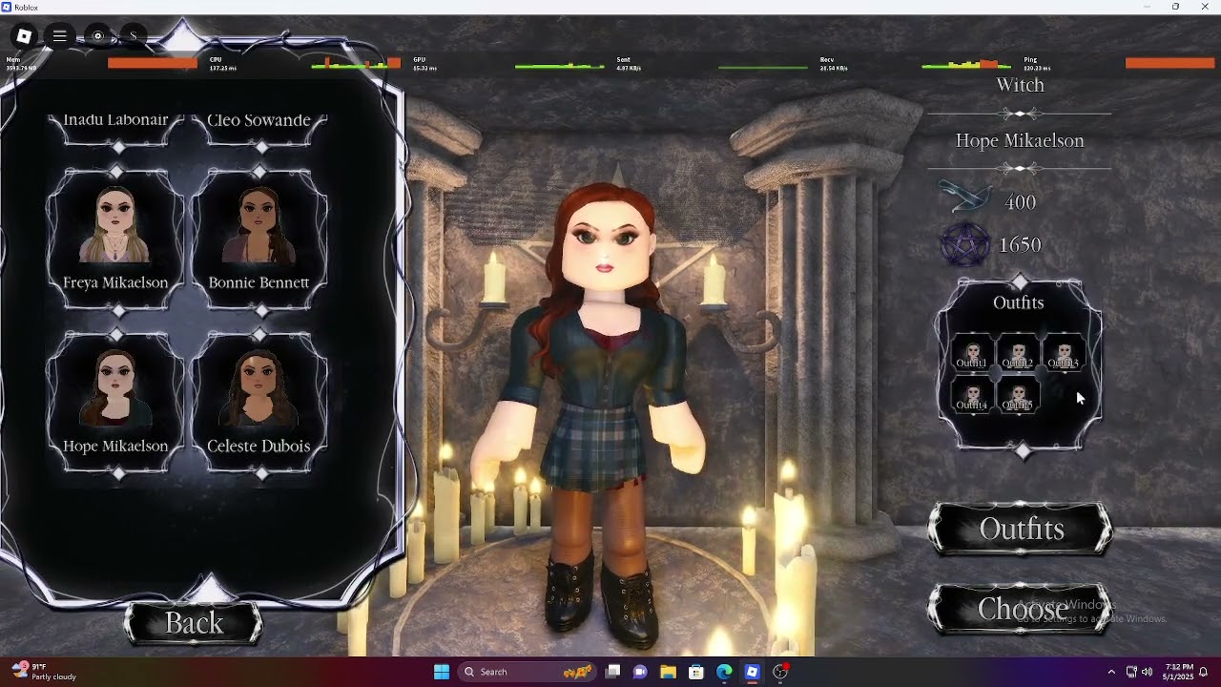Click the large Outfits button

point(1021,530)
